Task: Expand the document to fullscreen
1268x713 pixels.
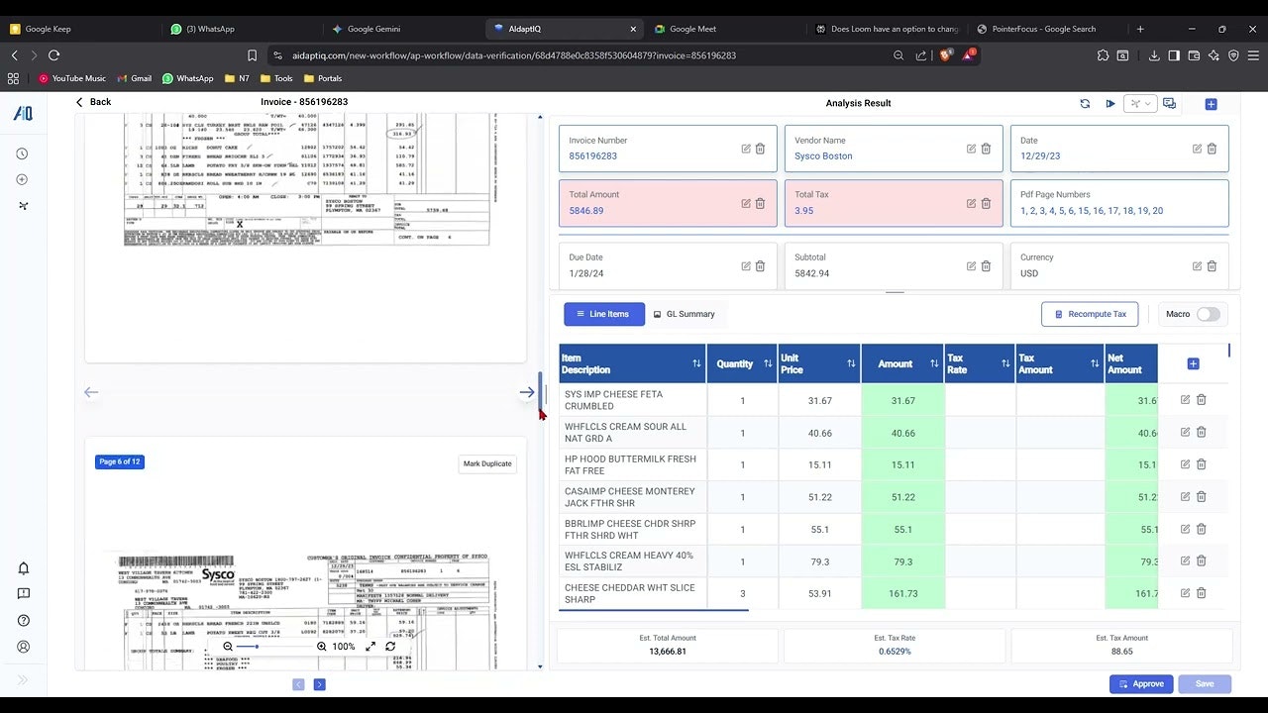Action: coord(370,647)
